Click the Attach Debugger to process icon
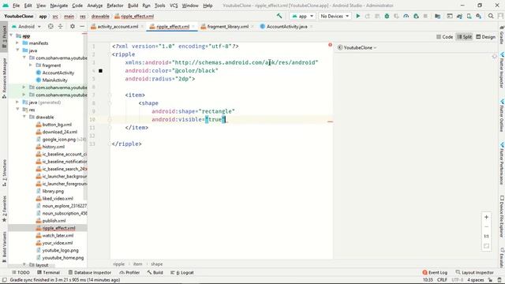505x284 pixels. [416, 16]
